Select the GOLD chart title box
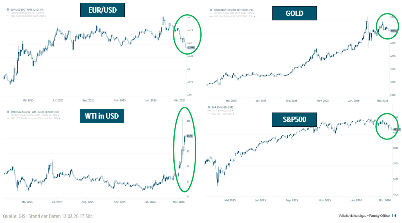The height and width of the screenshot is (223, 402). click(x=294, y=13)
